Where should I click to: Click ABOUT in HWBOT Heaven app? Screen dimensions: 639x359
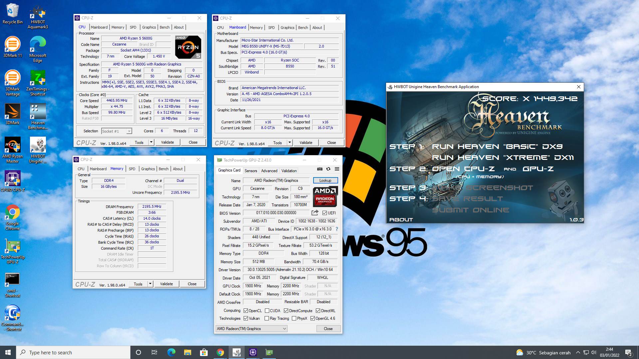401,220
